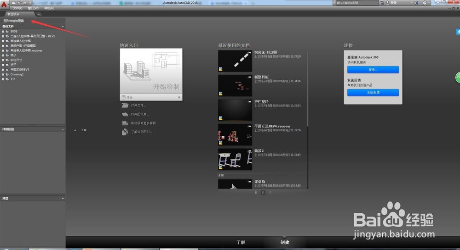Open the AutoCAD application menu
The image size is (460, 250).
coord(4,4)
